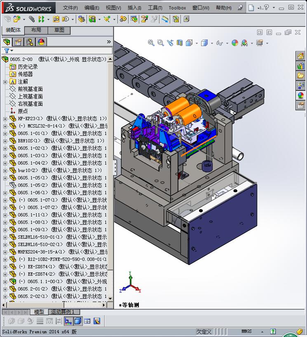
Task: Click SolidWorks help question icon in status bar
Action: tap(273, 331)
